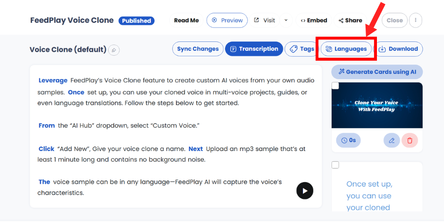This screenshot has width=444, height=222.
Task: Click the highlighted word 'From' in transcript
Action: tap(47, 125)
